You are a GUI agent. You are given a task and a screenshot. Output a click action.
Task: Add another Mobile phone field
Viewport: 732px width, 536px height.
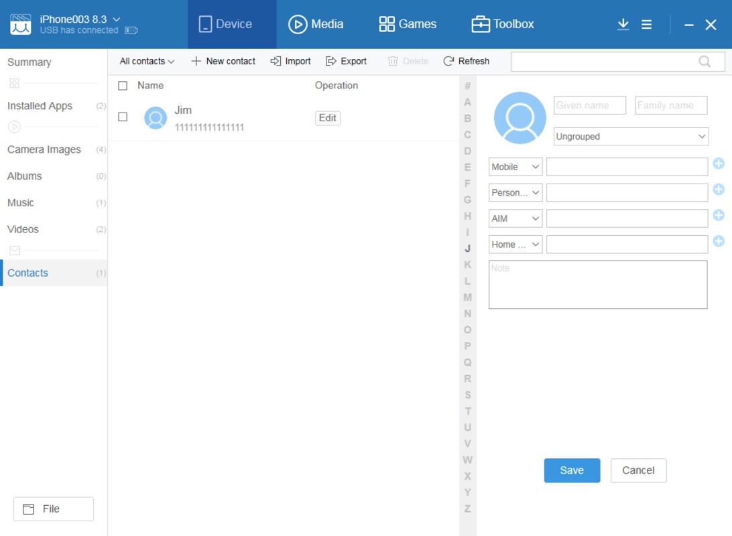click(x=719, y=163)
